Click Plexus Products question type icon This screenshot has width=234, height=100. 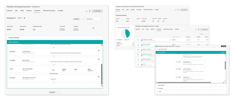pyautogui.click(x=10, y=60)
